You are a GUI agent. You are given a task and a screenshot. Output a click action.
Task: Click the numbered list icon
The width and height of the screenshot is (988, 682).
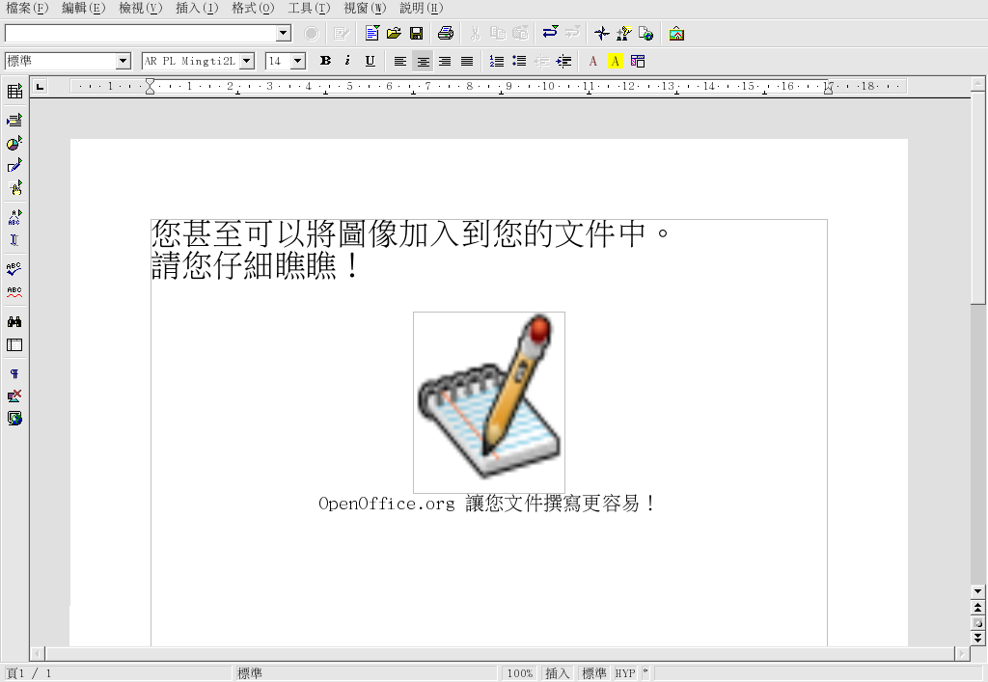[x=497, y=61]
